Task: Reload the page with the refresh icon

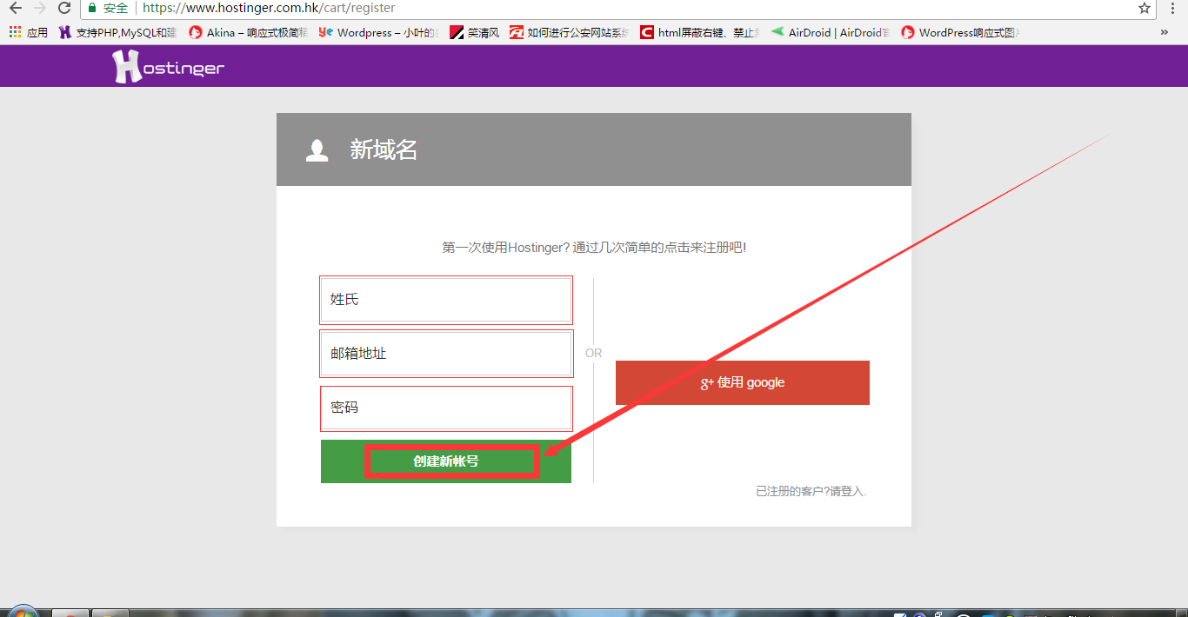Action: [63, 10]
